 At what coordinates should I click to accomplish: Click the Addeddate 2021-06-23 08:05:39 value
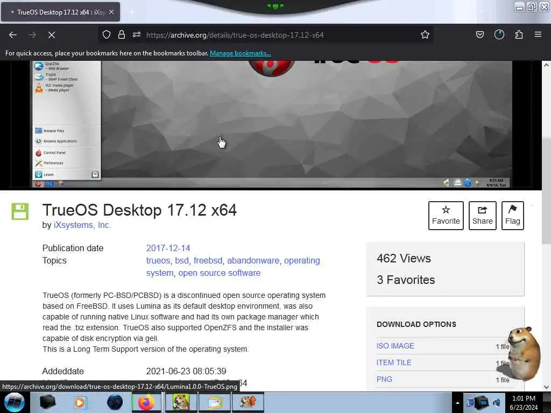click(x=186, y=371)
